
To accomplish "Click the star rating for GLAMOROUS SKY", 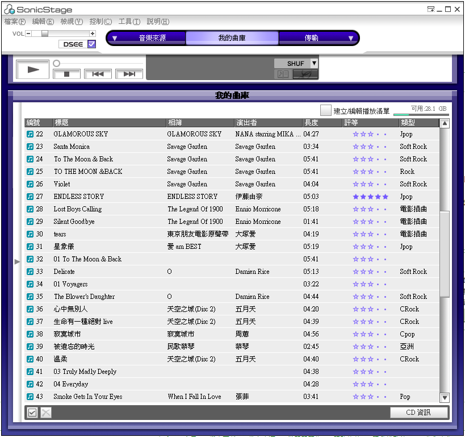I will click(x=370, y=134).
